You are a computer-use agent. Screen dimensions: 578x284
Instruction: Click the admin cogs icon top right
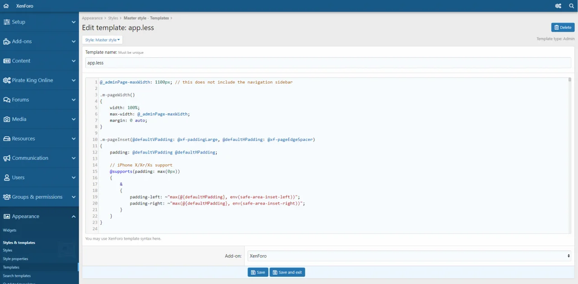[558, 6]
